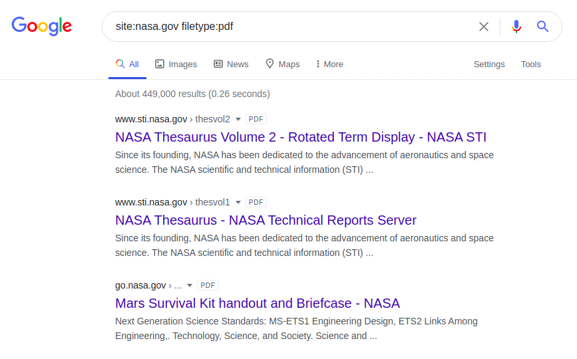Switch to News results tab
This screenshot has width=577, height=359.
(x=231, y=64)
